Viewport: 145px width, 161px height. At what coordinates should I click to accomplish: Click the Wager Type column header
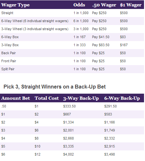[x=15, y=5]
